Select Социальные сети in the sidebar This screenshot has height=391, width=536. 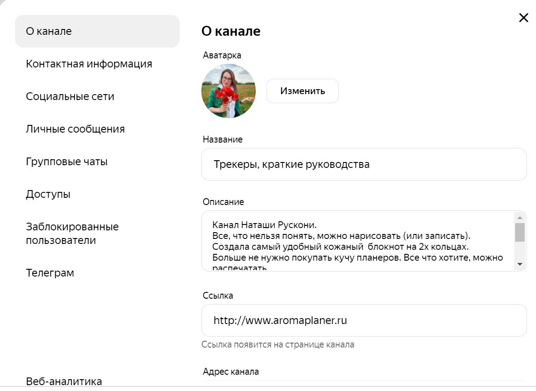coord(70,96)
